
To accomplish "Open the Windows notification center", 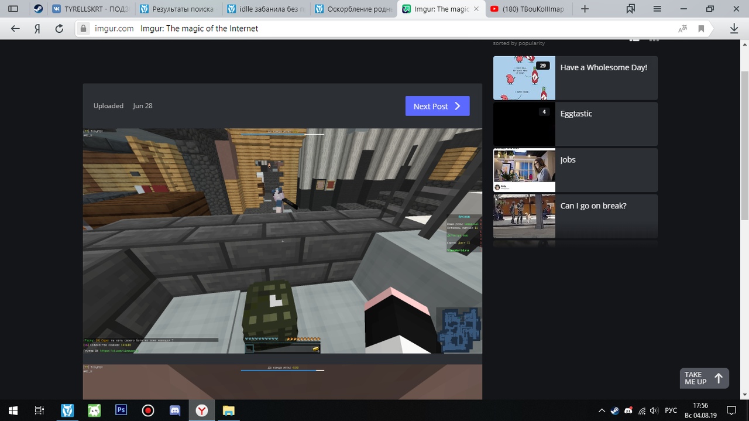I will pos(731,410).
